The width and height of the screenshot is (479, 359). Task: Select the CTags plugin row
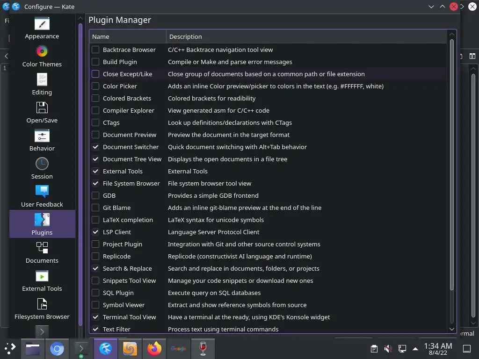(x=268, y=123)
